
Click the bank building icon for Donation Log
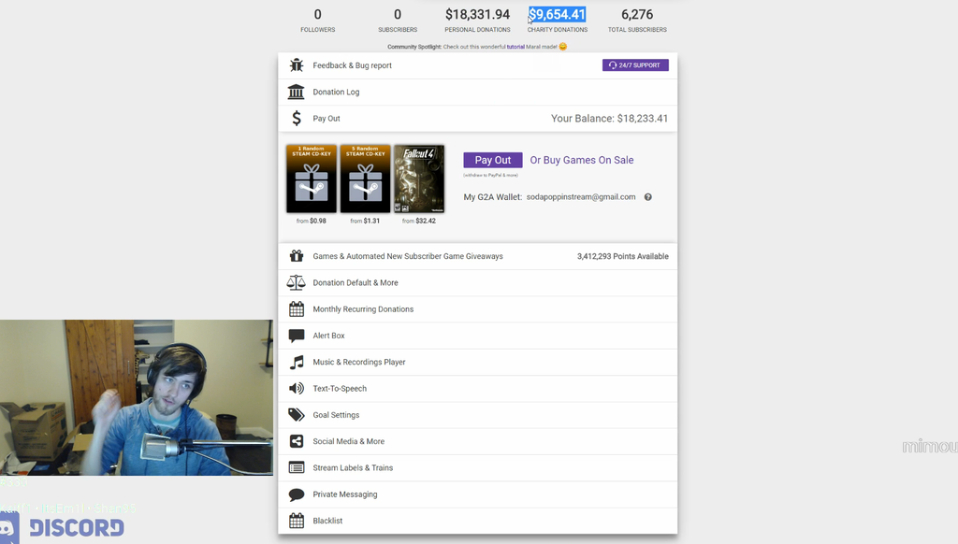coord(297,92)
